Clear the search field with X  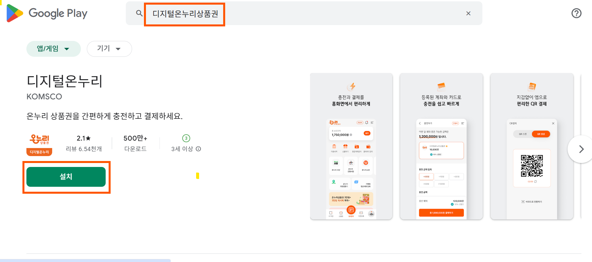coord(468,13)
